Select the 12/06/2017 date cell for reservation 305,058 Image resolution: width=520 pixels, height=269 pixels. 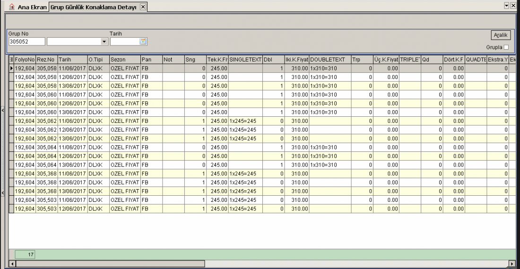click(73, 77)
